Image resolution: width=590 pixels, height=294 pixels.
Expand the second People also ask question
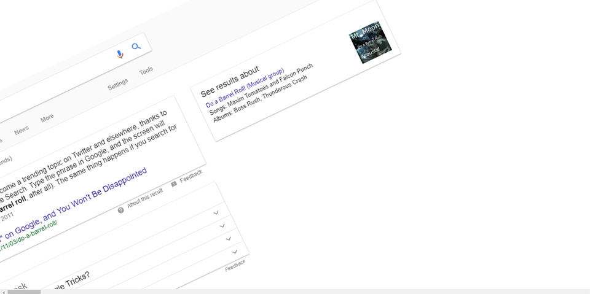(222, 226)
